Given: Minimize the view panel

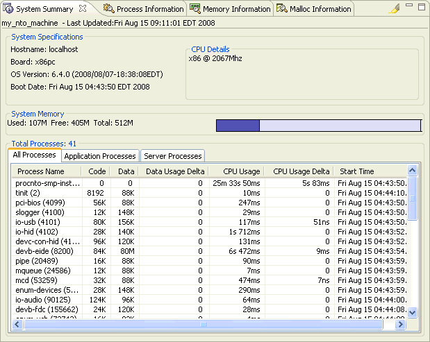Looking at the screenshot, I should pos(408,6).
